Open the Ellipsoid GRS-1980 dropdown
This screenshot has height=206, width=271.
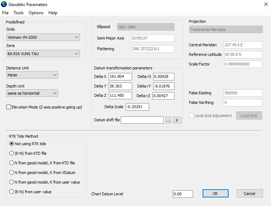[146, 27]
